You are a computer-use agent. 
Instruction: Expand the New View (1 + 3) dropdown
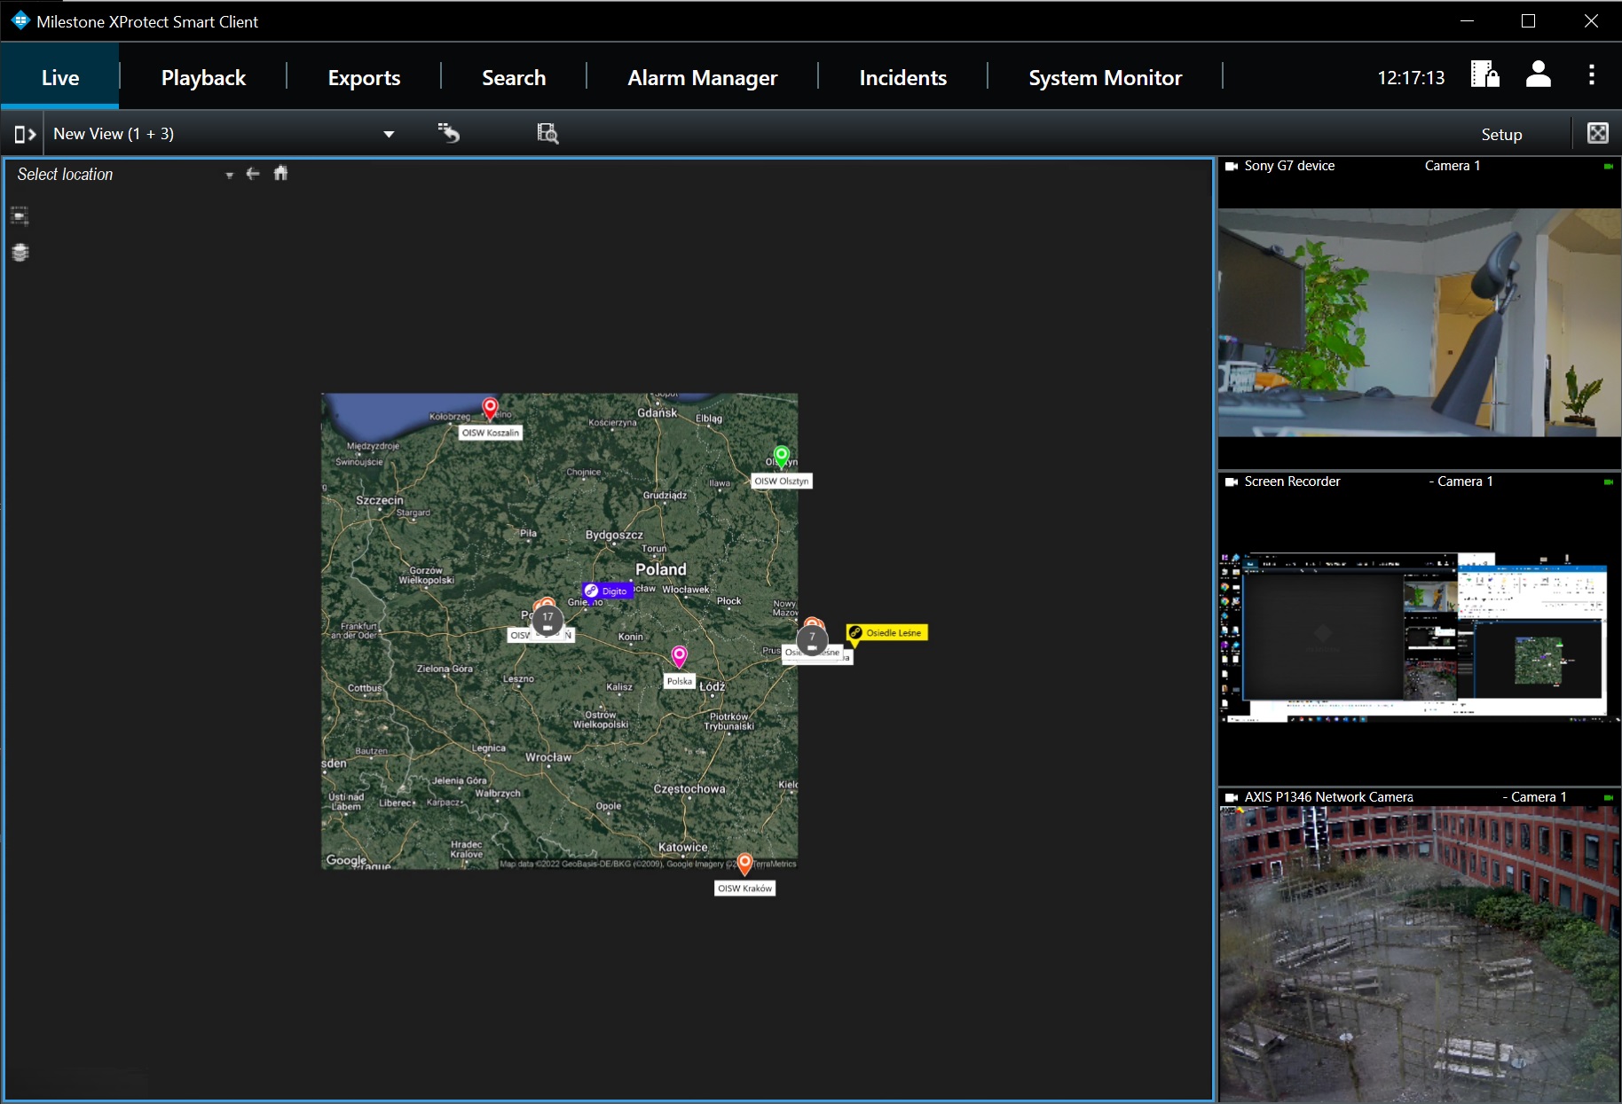click(388, 134)
